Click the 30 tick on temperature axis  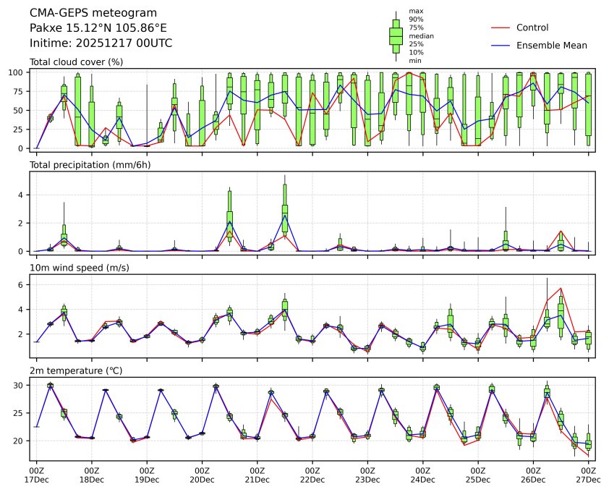coord(20,385)
